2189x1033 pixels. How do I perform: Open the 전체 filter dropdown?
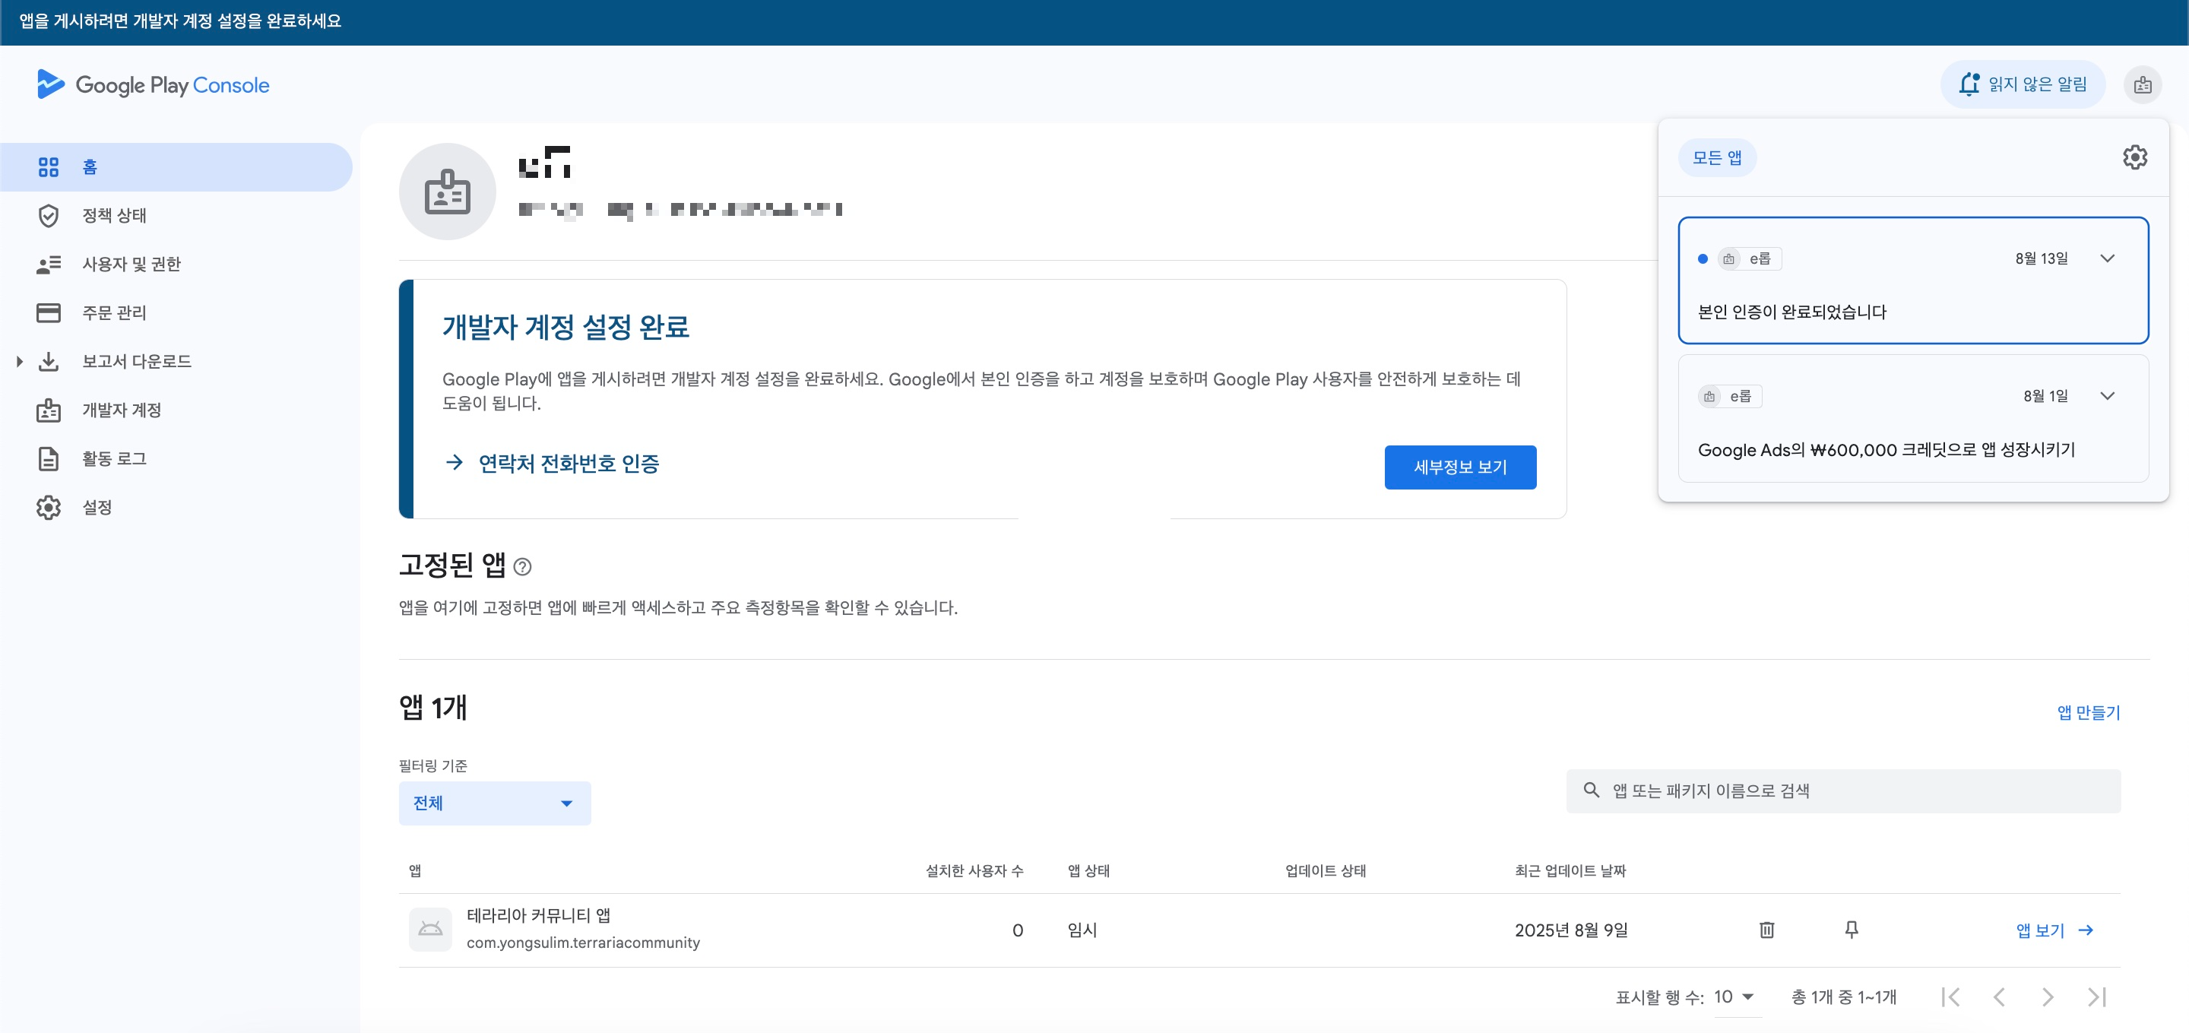click(495, 803)
